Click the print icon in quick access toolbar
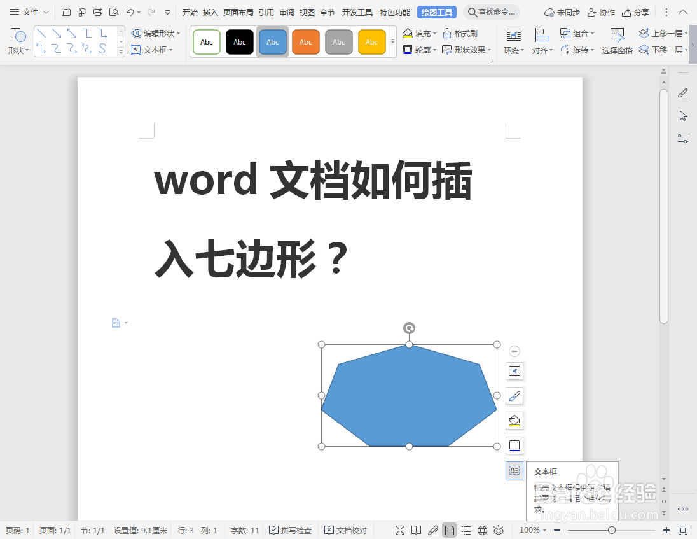The height and width of the screenshot is (539, 697). click(97, 11)
